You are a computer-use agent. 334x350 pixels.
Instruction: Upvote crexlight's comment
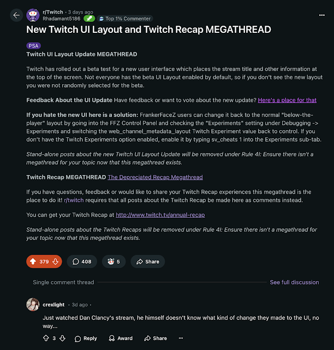[x=46, y=338]
